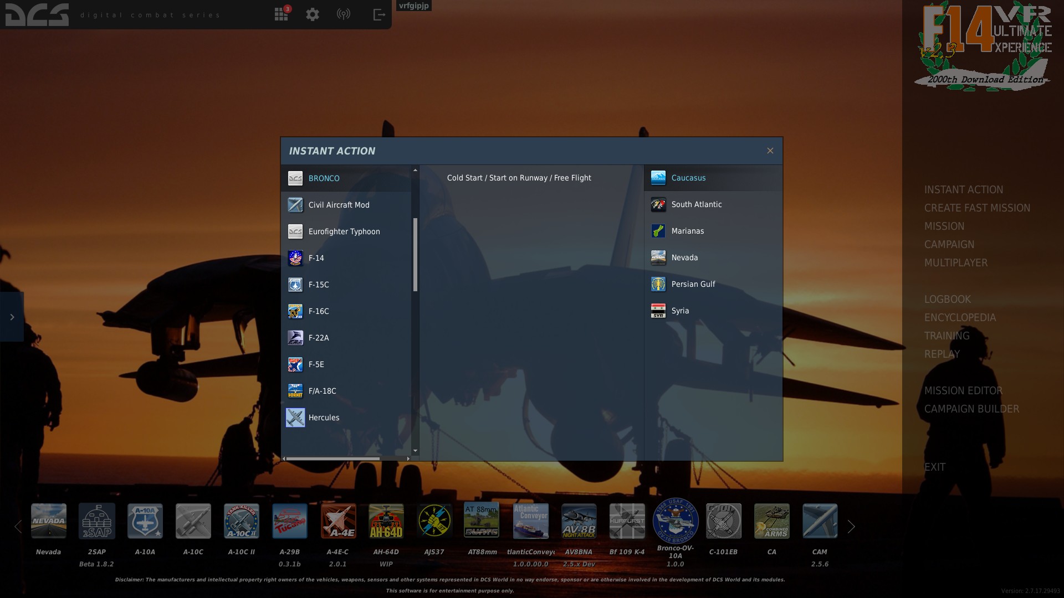Select Cold Start / Runway / Free Flight mission

(x=519, y=178)
